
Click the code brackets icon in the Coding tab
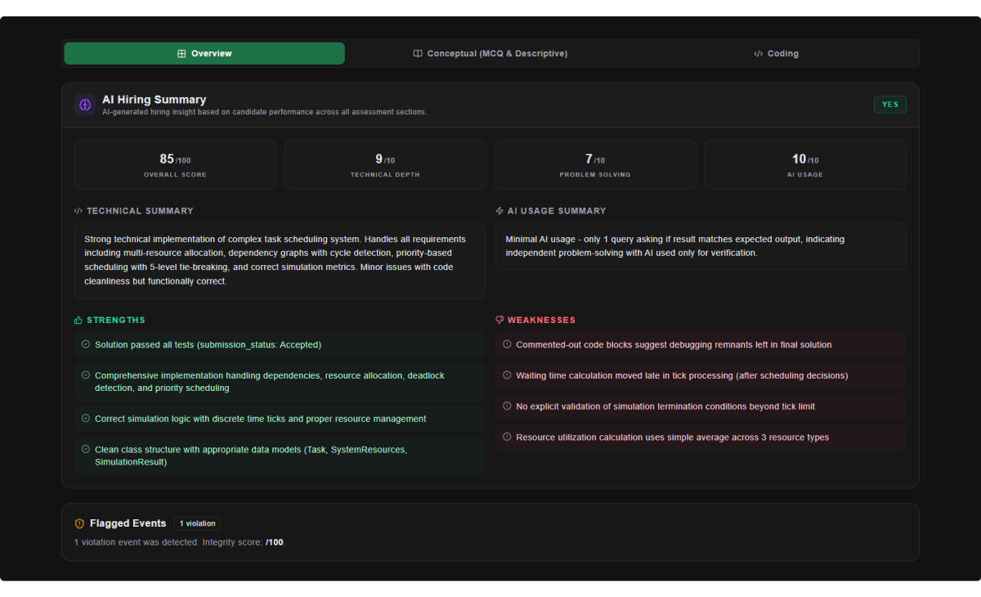(x=758, y=54)
